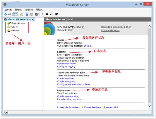The height and width of the screenshot is (119, 156).
Task: Click the Logging heading text
Action: point(61,52)
